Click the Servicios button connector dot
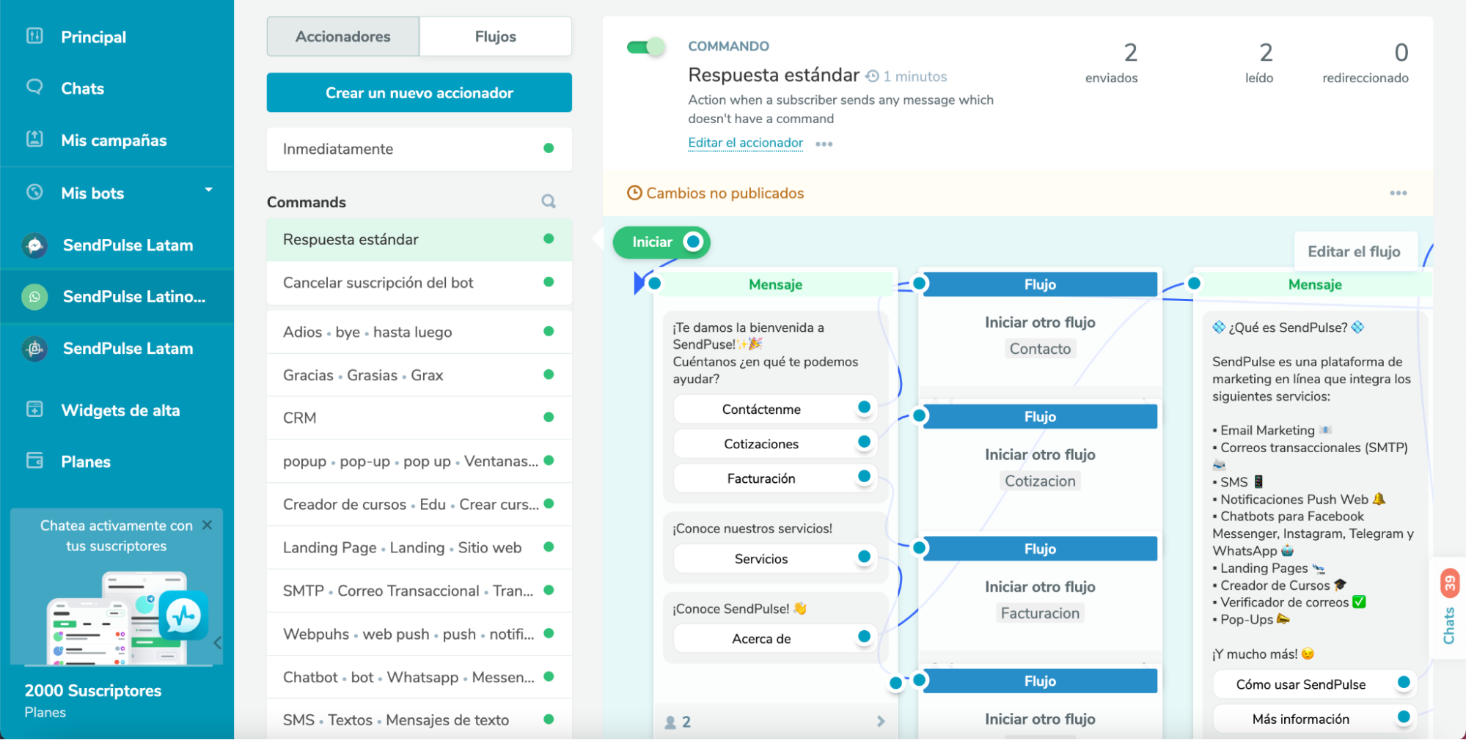 [x=865, y=557]
